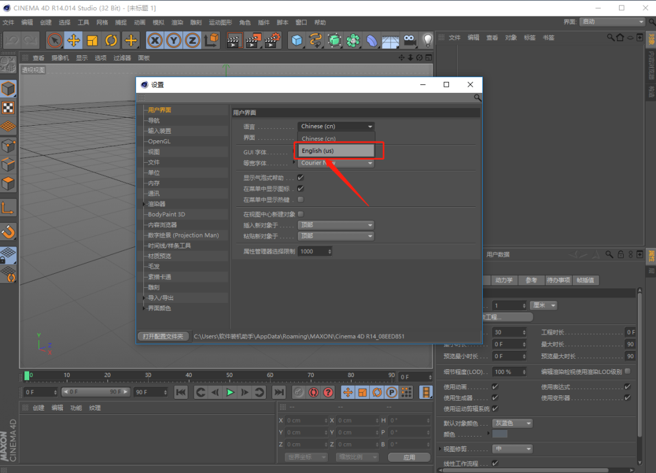Open the 界面 layout dropdown showing 启动
This screenshot has height=473, width=656.
point(612,22)
